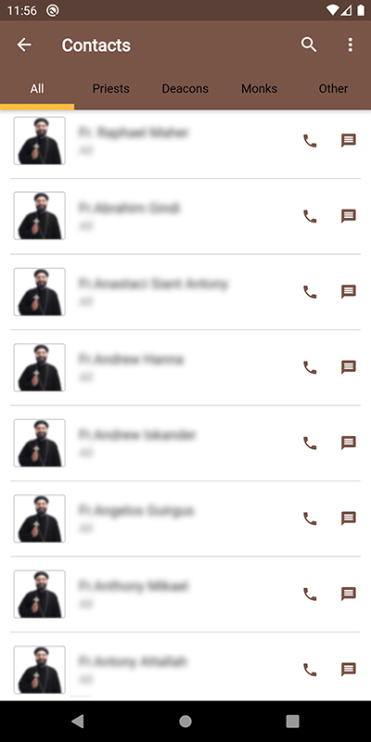The image size is (371, 742).
Task: Call the fourth contact in the list
Action: pyautogui.click(x=310, y=367)
